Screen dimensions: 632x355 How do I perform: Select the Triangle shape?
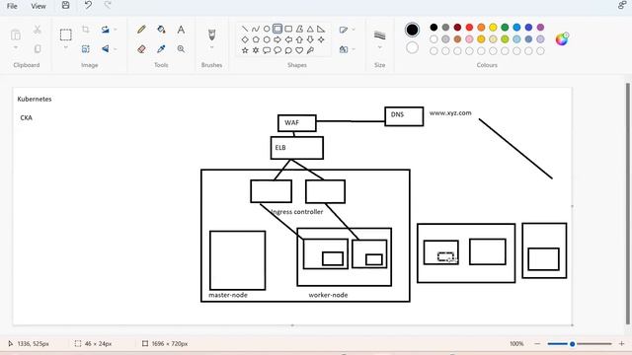310,29
